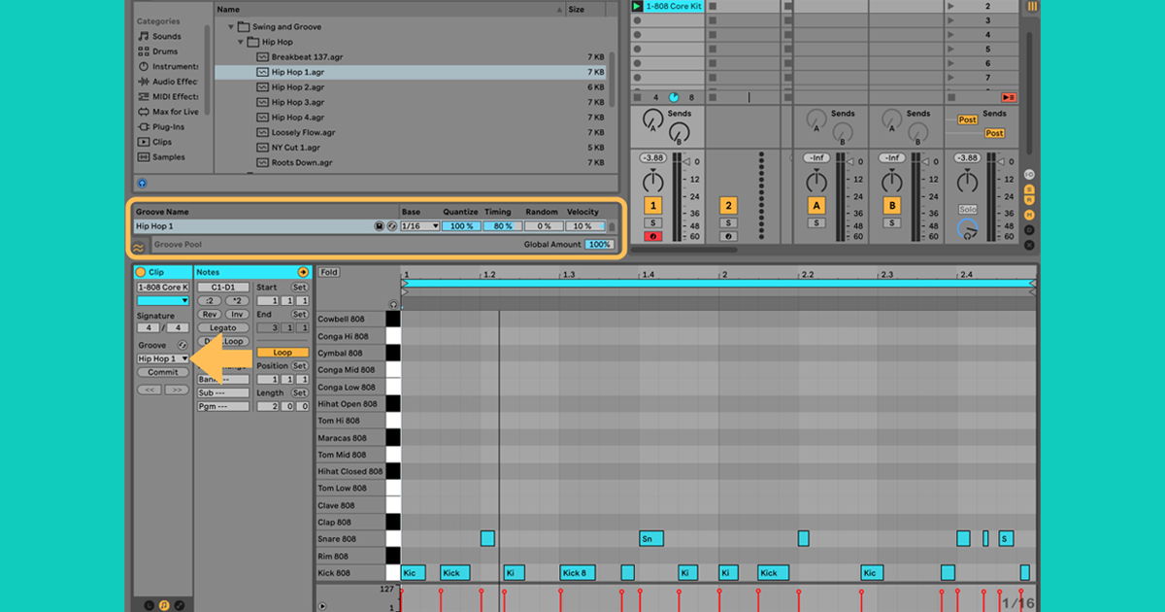Toggle the Clip activator circle

141,273
